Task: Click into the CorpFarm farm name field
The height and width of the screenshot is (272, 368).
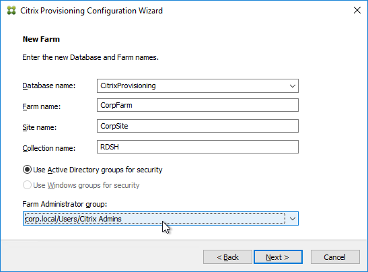Action: pyautogui.click(x=198, y=105)
